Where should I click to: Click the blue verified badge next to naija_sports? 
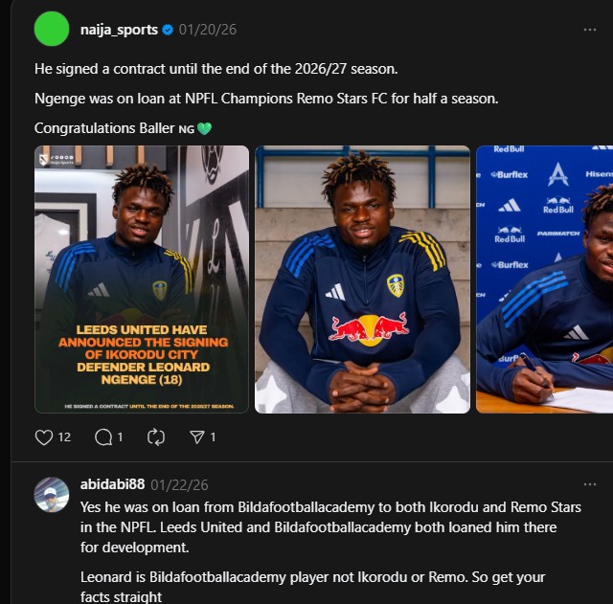click(168, 30)
